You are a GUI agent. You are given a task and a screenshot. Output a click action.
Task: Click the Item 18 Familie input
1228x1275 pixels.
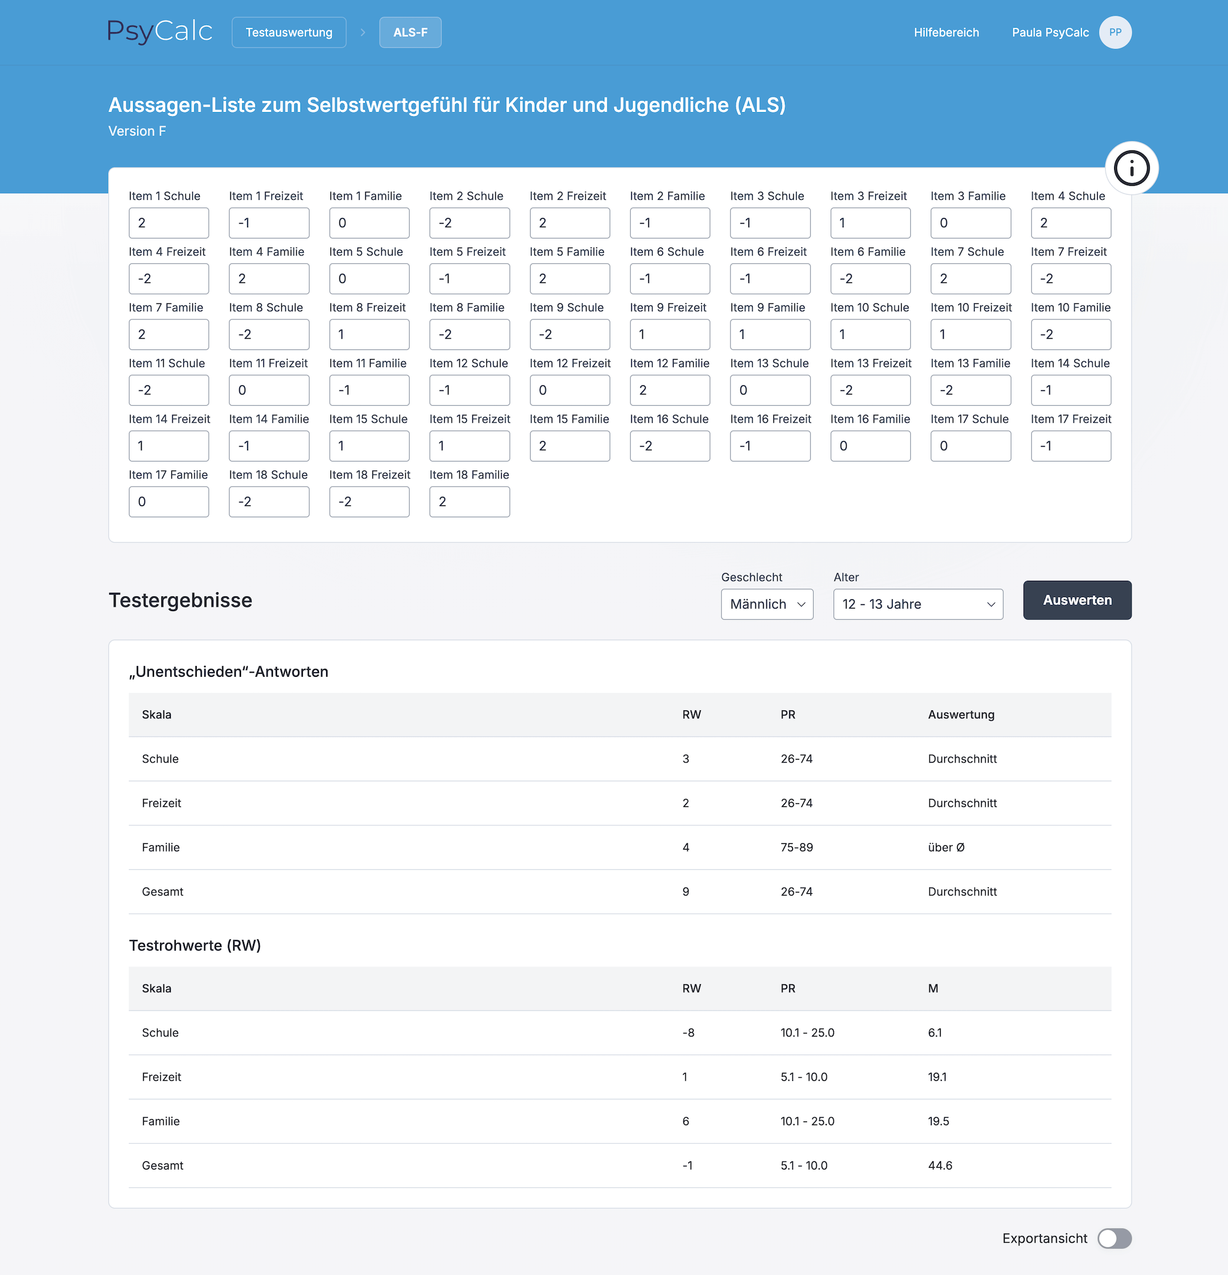pyautogui.click(x=469, y=502)
